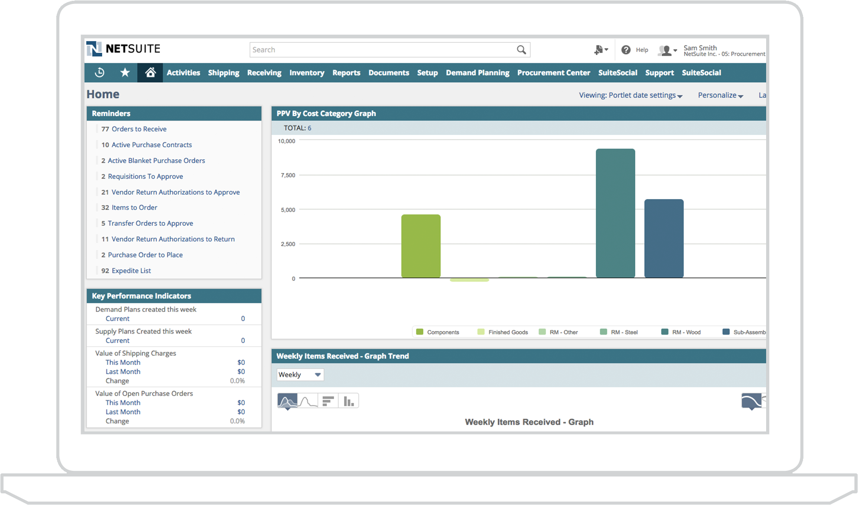Click Key Performance Indicators portlet header
This screenshot has width=858, height=505.
[x=174, y=296]
